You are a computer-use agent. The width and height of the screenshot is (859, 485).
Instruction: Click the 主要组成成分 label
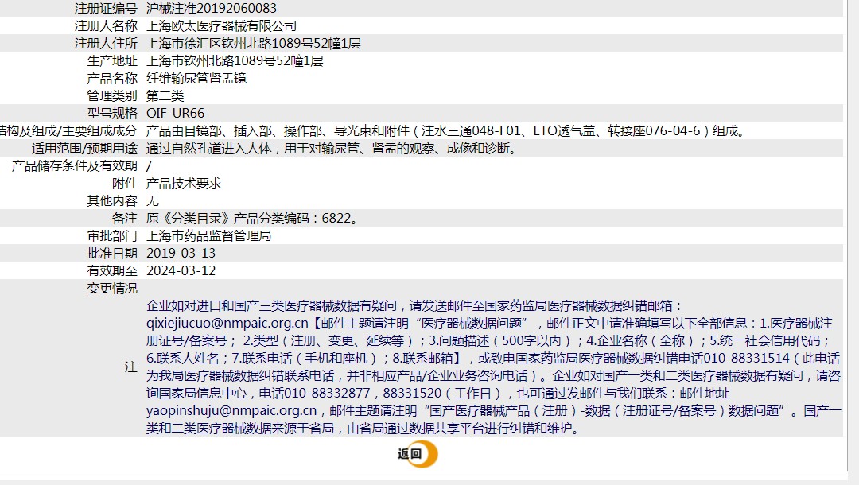click(x=99, y=131)
